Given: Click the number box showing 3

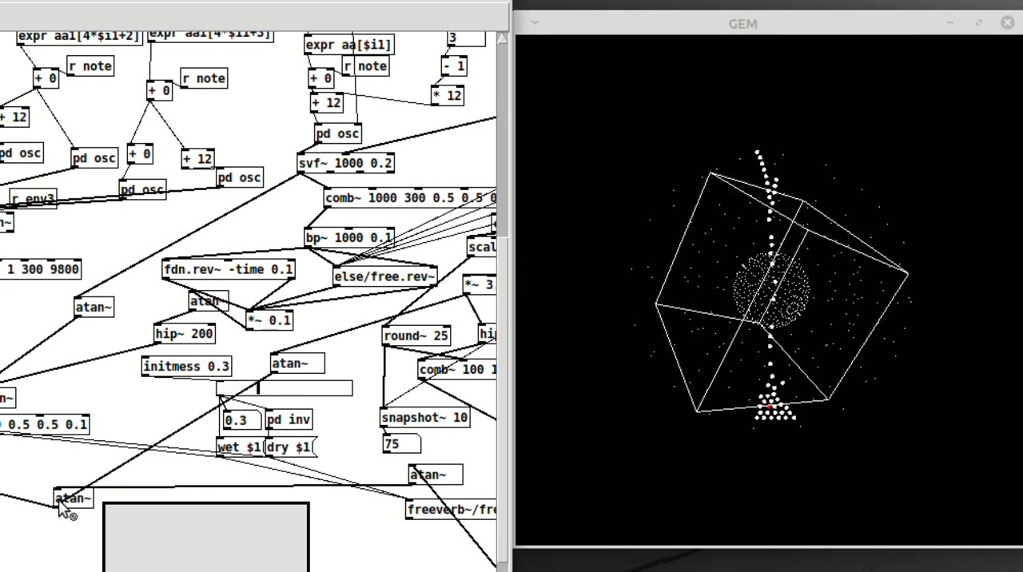Looking at the screenshot, I should (x=466, y=38).
